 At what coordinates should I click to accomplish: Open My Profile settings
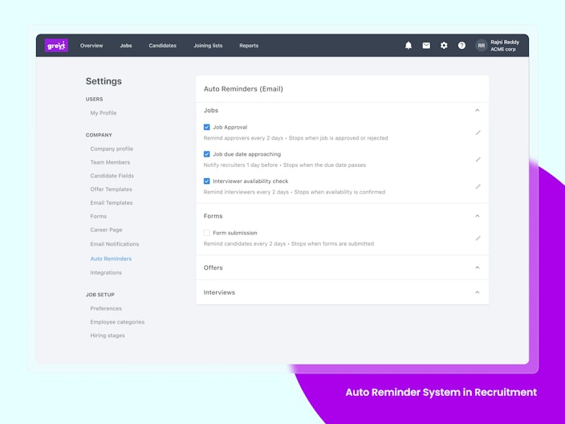[x=104, y=113]
